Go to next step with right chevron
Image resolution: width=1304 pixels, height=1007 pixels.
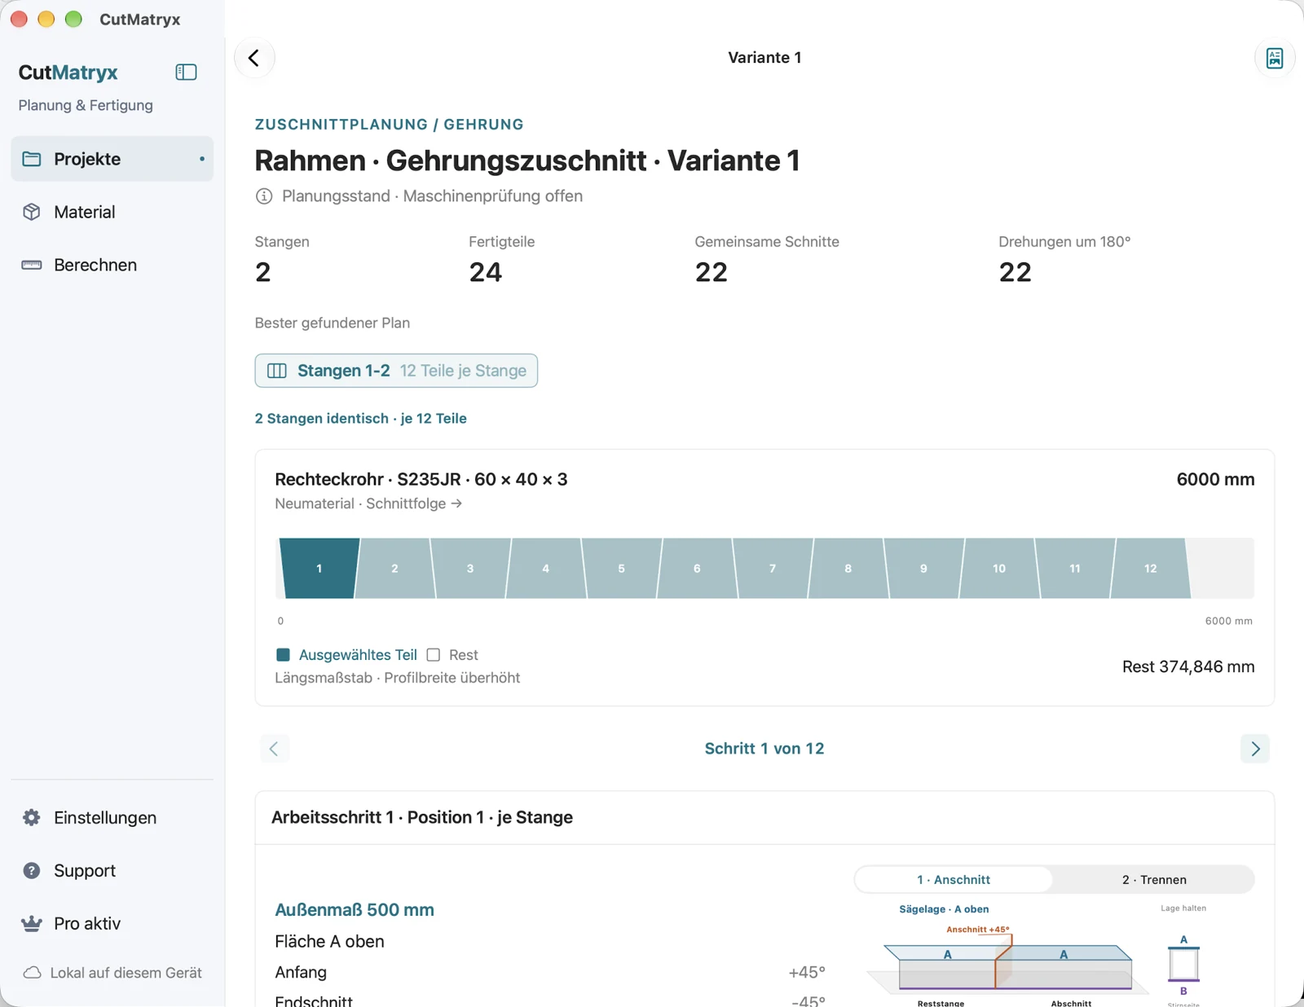1255,748
